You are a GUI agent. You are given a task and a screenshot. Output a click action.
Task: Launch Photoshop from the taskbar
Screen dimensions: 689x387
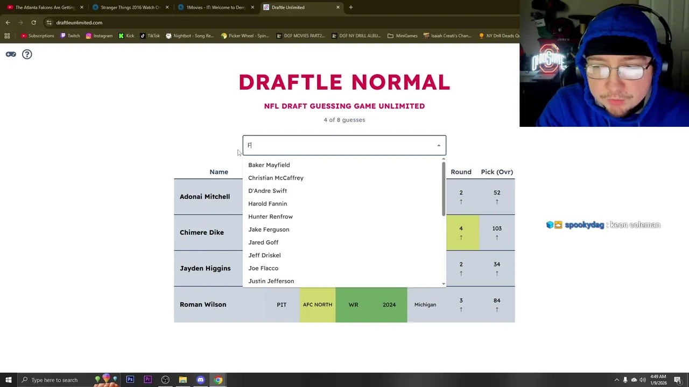point(130,380)
